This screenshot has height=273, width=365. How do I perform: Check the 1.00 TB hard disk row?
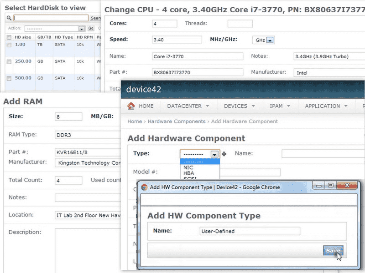[x=9, y=45]
